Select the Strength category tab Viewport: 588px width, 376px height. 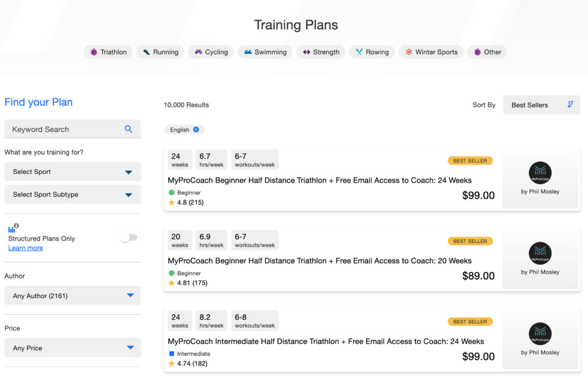tap(320, 52)
